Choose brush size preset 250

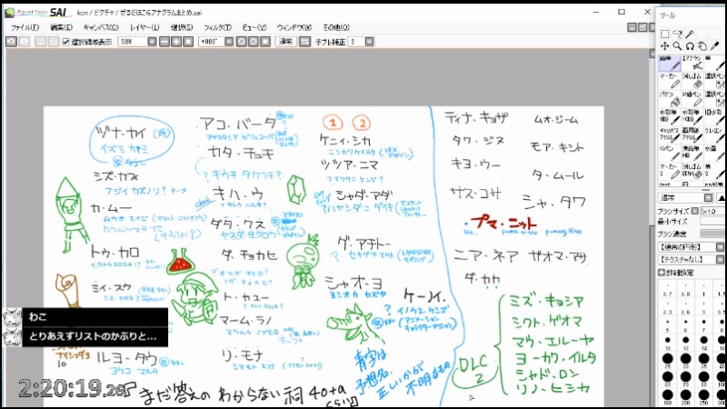703,397
